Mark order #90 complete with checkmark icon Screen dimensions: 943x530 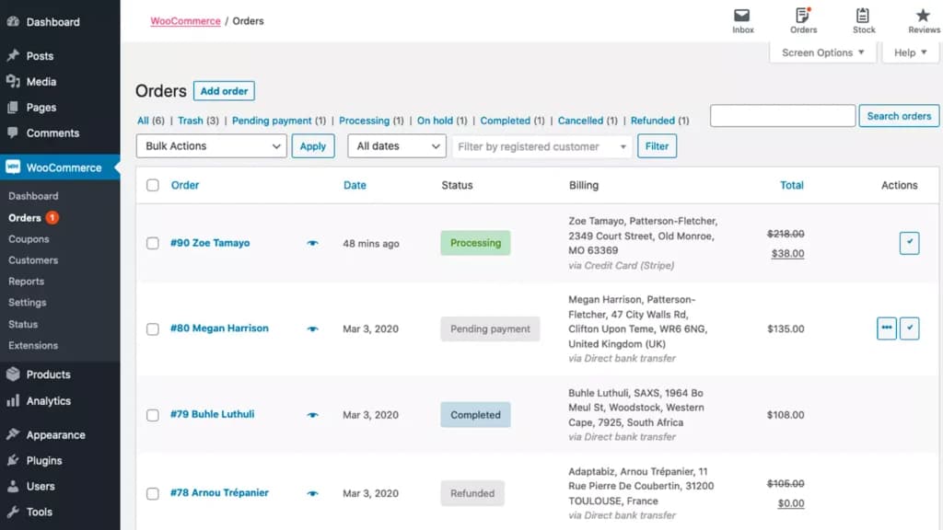coord(909,243)
